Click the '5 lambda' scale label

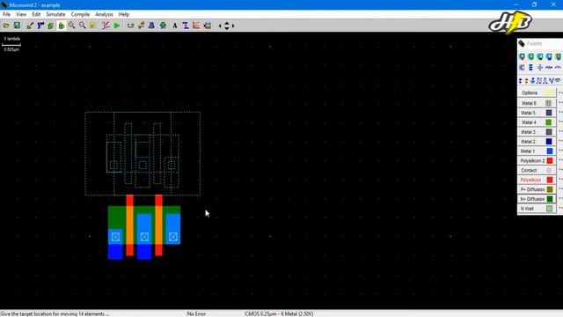point(11,39)
